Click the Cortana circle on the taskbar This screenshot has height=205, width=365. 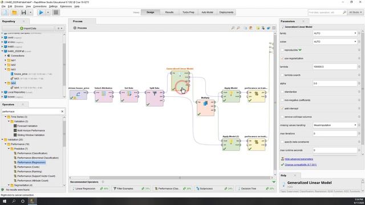[23, 201]
